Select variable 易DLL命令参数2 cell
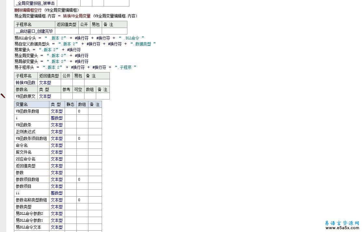 point(32,213)
